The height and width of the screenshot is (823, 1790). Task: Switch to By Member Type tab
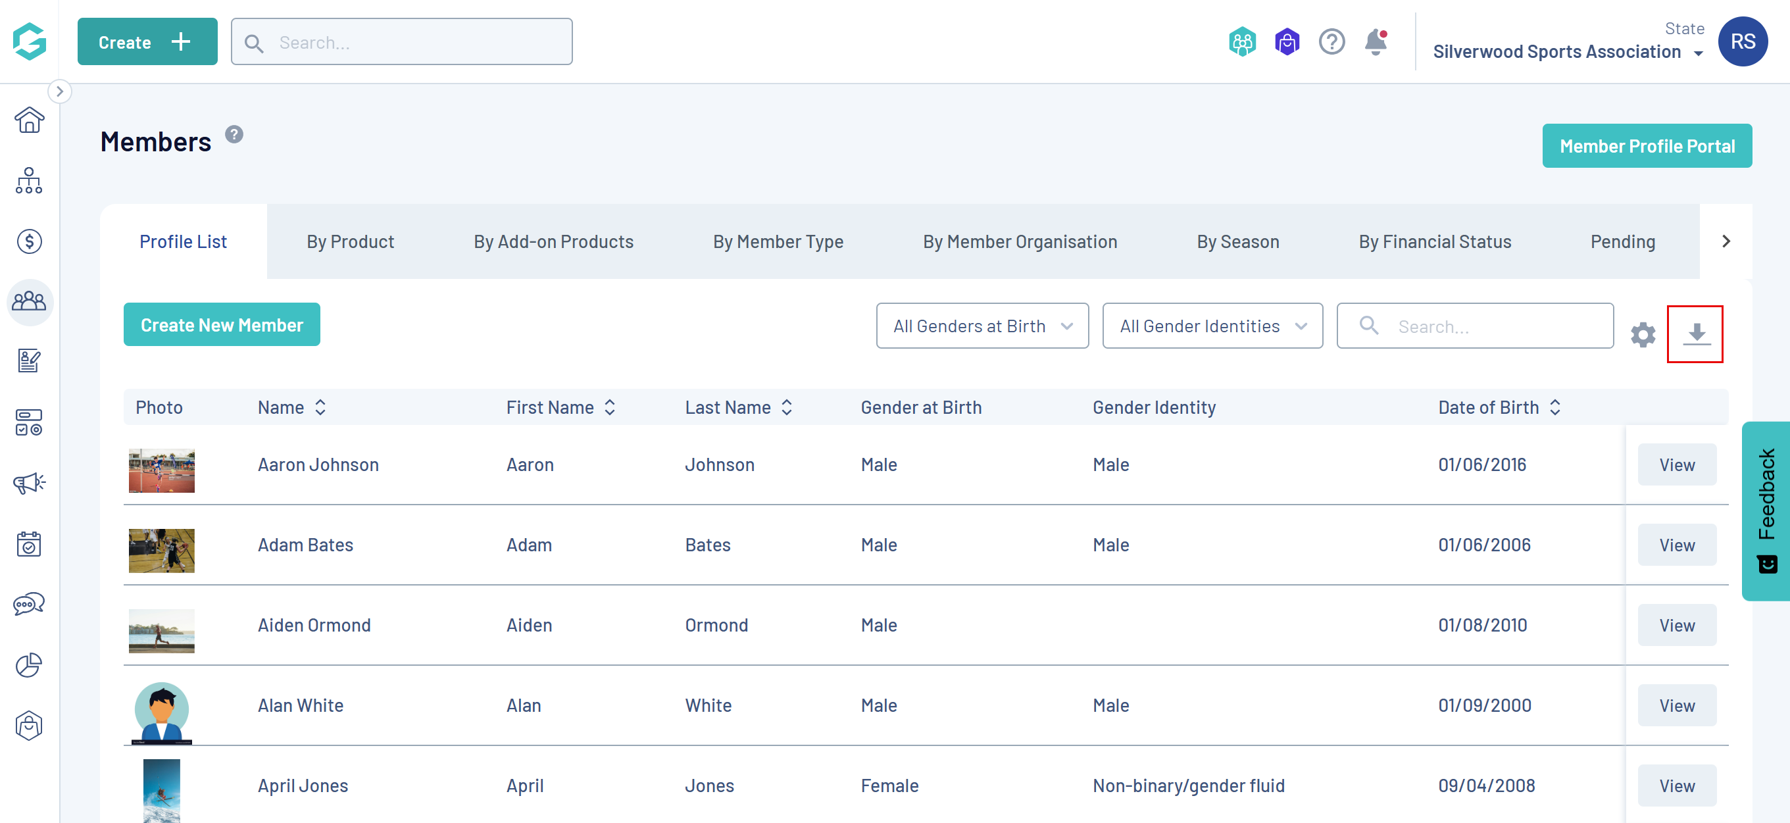click(x=778, y=242)
